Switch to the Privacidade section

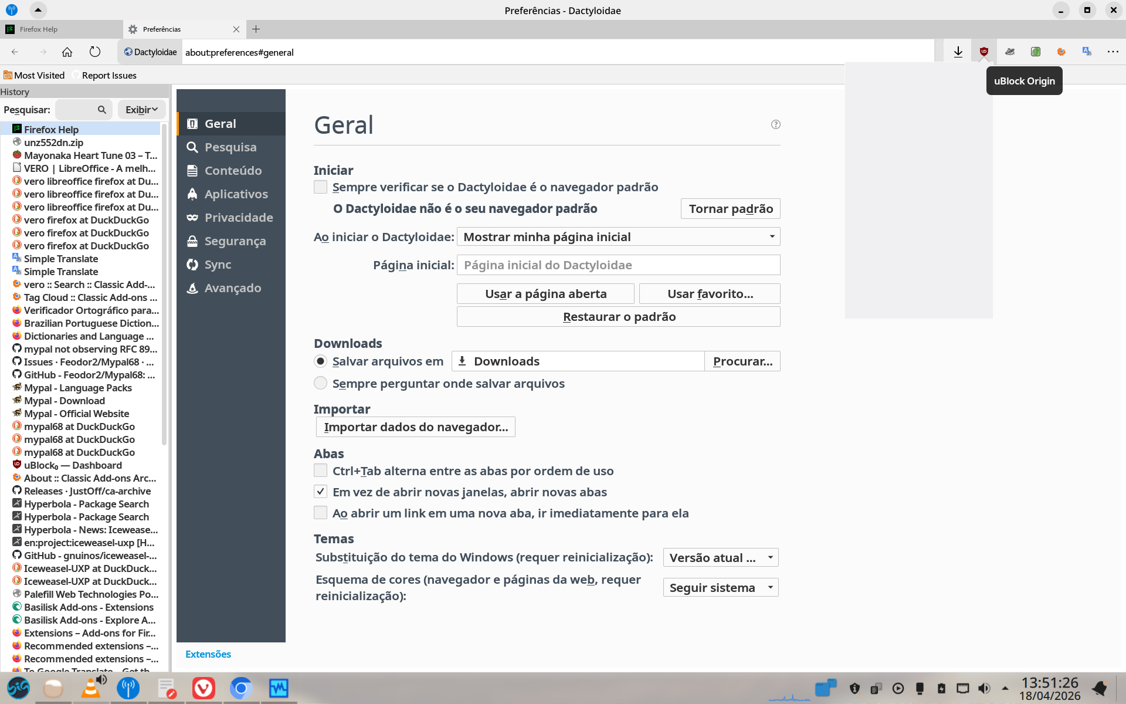coord(238,218)
